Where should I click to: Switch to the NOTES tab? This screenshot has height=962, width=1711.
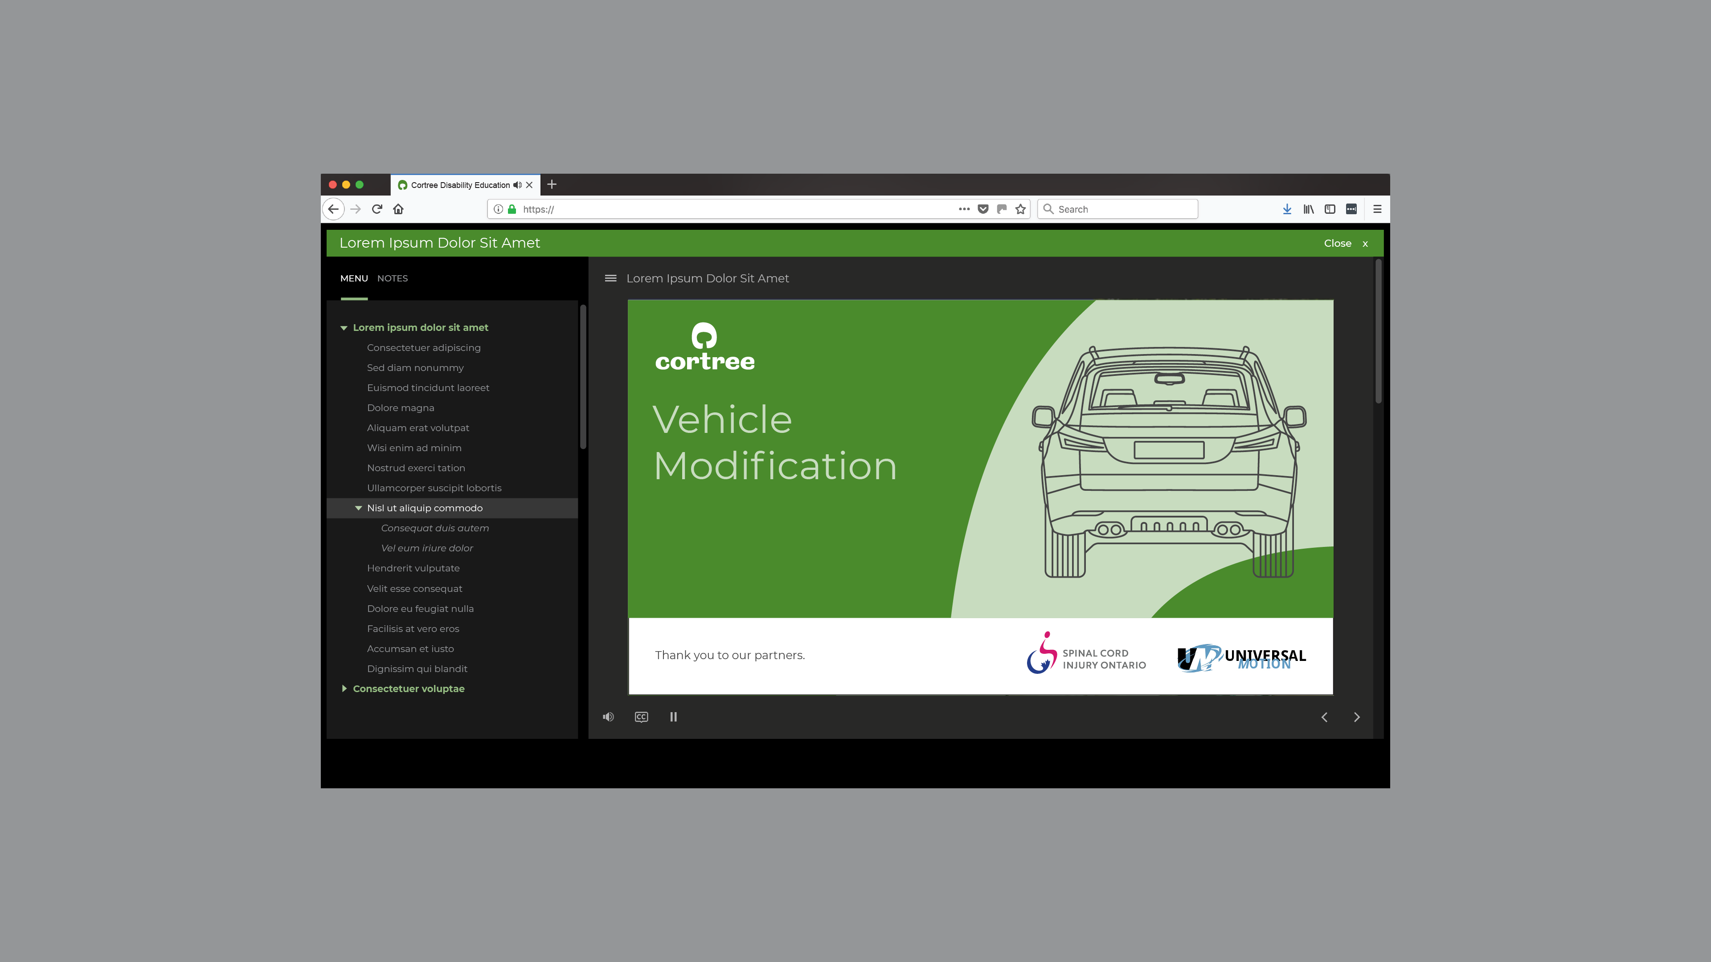click(x=393, y=278)
